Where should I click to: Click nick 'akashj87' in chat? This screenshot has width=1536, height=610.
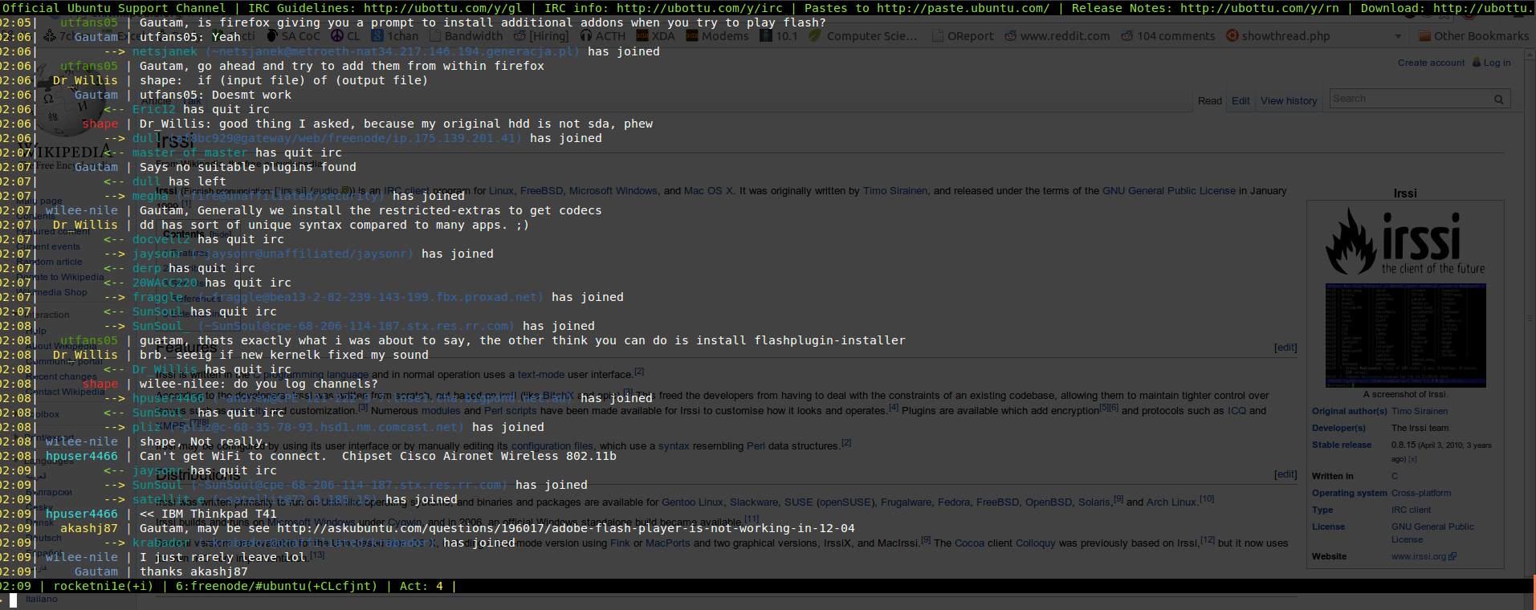point(89,528)
